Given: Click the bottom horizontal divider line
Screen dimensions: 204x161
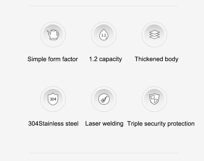Looking at the screenshot, I should pos(104,153).
